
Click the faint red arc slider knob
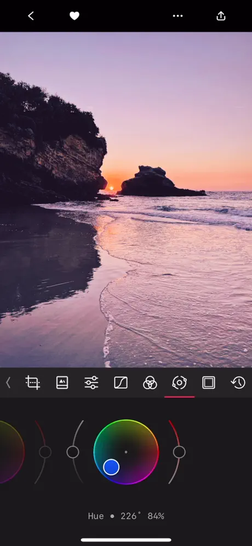click(x=45, y=452)
